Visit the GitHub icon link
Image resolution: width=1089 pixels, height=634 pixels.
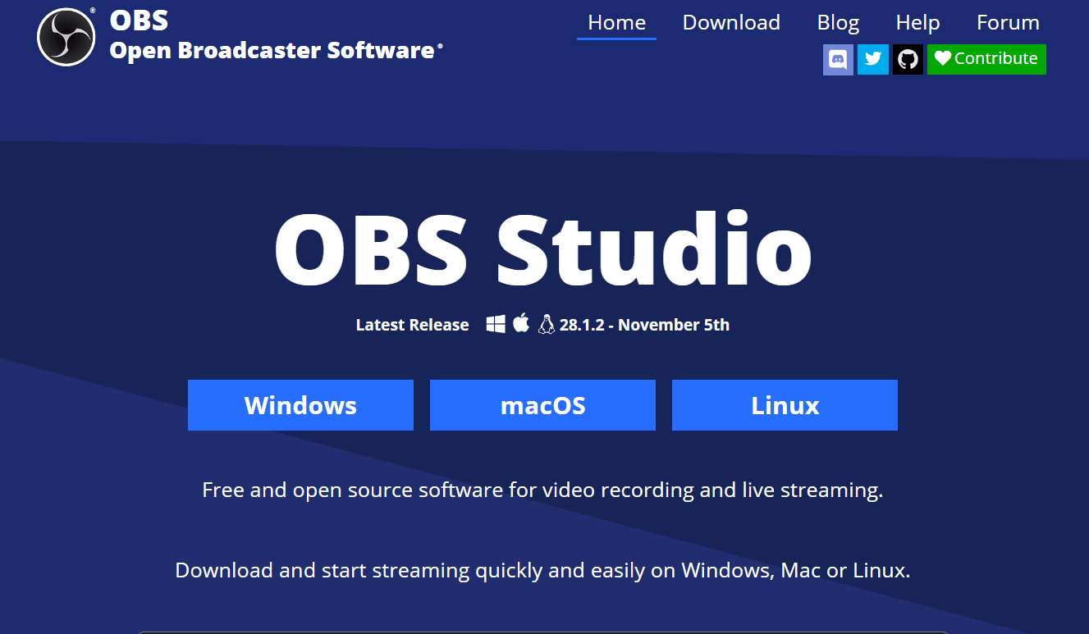[908, 59]
